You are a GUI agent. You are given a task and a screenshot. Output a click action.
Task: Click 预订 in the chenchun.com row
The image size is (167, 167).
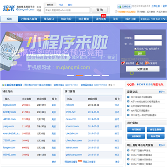[117, 141]
